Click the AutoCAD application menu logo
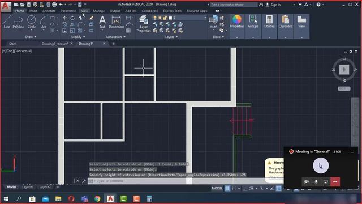The width and height of the screenshot is (362, 204). [6, 6]
